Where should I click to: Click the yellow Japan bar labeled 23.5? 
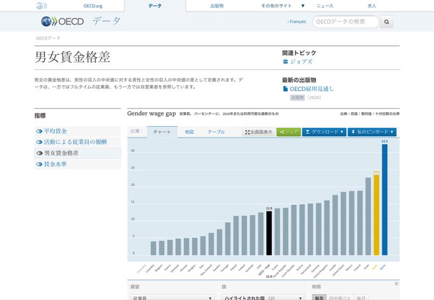(376, 215)
